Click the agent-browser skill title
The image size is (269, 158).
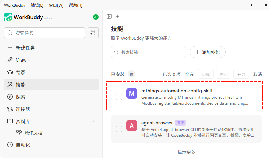[157, 123]
